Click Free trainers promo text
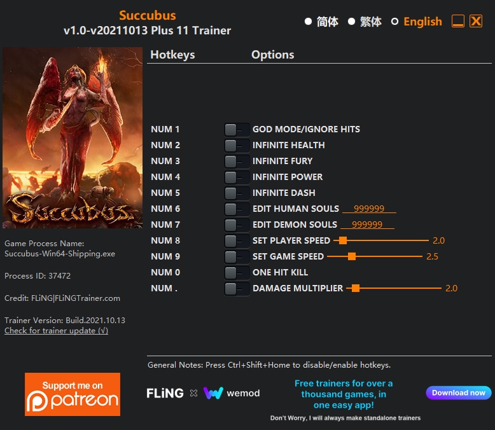This screenshot has width=495, height=430. (344, 394)
